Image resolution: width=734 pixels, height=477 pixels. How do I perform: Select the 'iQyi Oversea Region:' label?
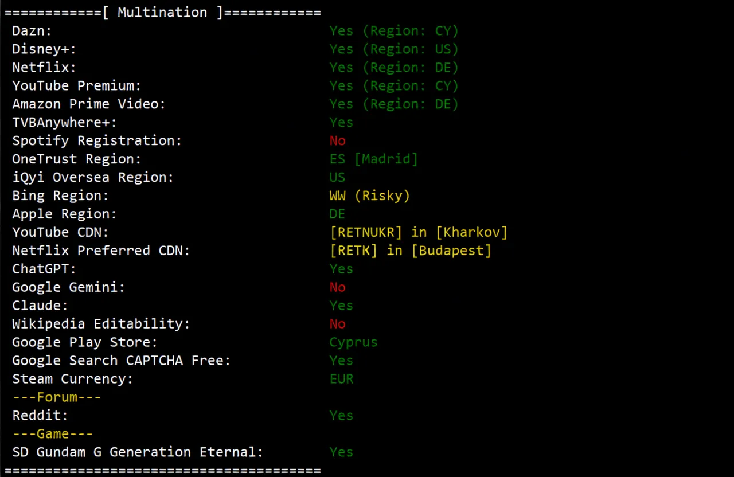(x=93, y=178)
